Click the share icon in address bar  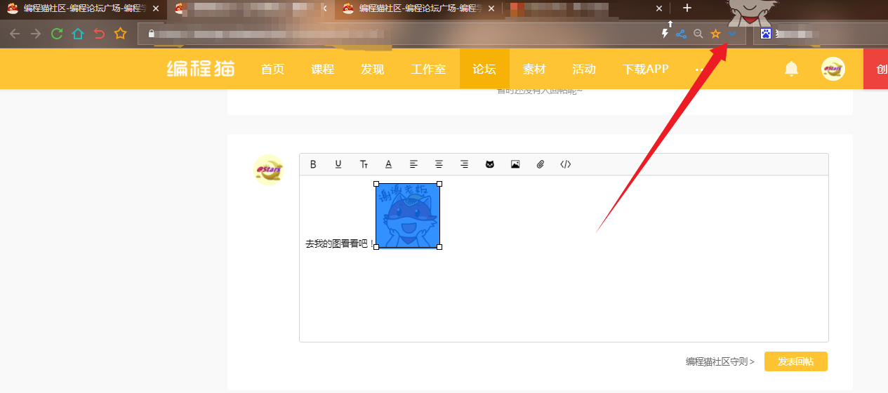pyautogui.click(x=681, y=34)
